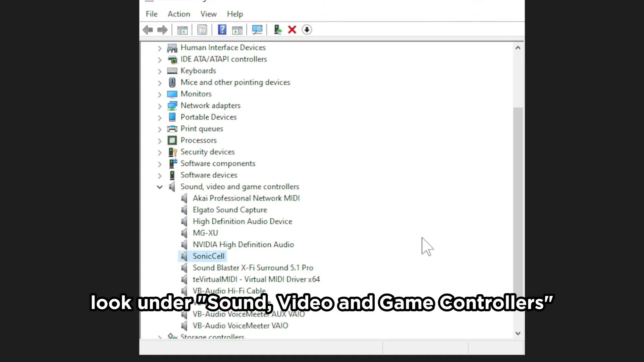Screen dimensions: 644x362
Task: Select the SonicCell device
Action: 208,256
